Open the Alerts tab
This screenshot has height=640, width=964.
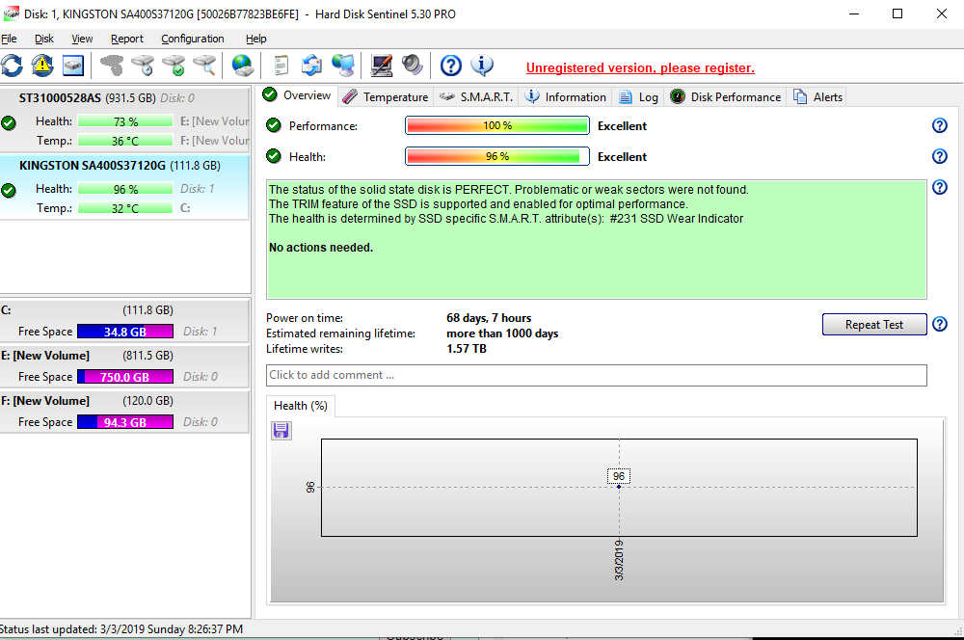(x=817, y=97)
